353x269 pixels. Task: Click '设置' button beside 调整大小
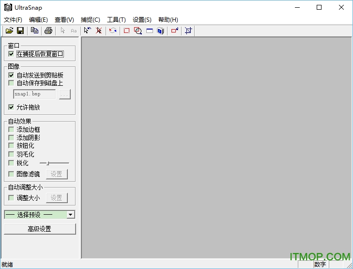[x=57, y=198]
